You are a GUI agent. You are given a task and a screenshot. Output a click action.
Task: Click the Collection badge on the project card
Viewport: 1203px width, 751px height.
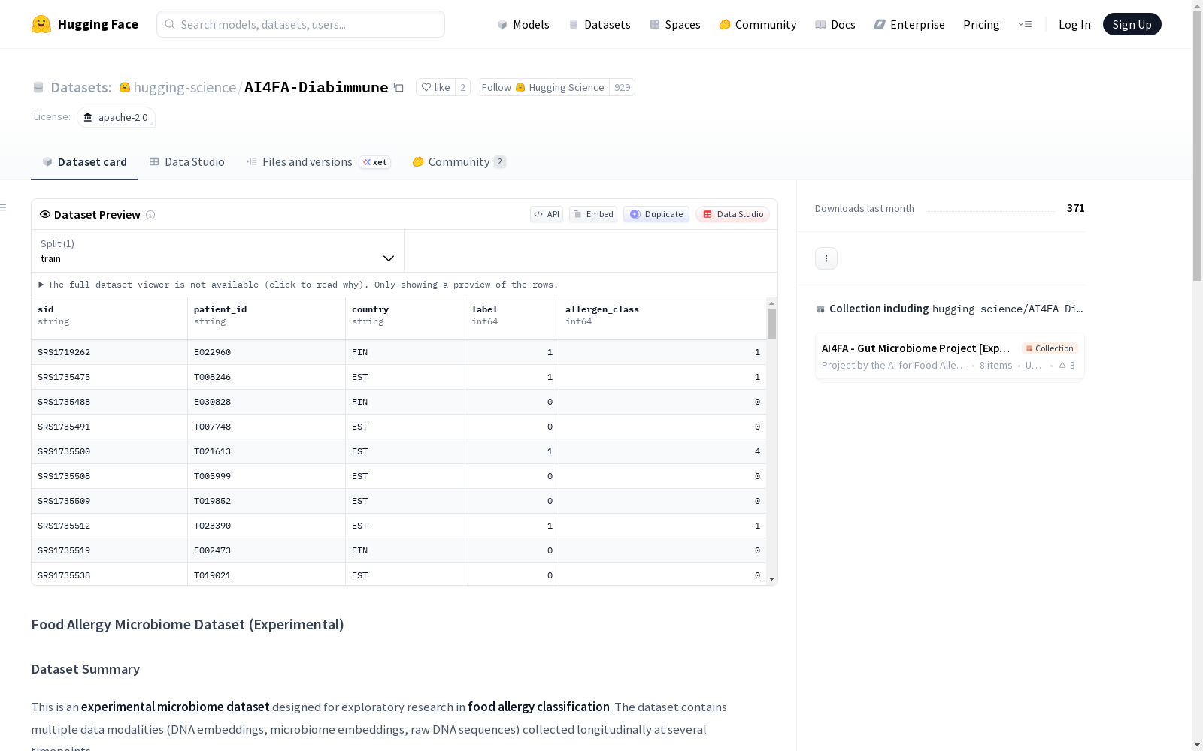1050,348
